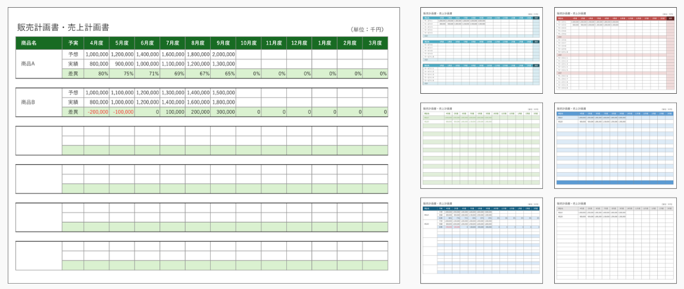The width and height of the screenshot is (684, 289).
Task: Click the 商品A 4月度 forecast cell 1,000,000
Action: pyautogui.click(x=96, y=54)
